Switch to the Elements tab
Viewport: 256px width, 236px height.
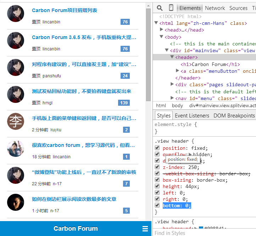pyautogui.click(x=190, y=8)
